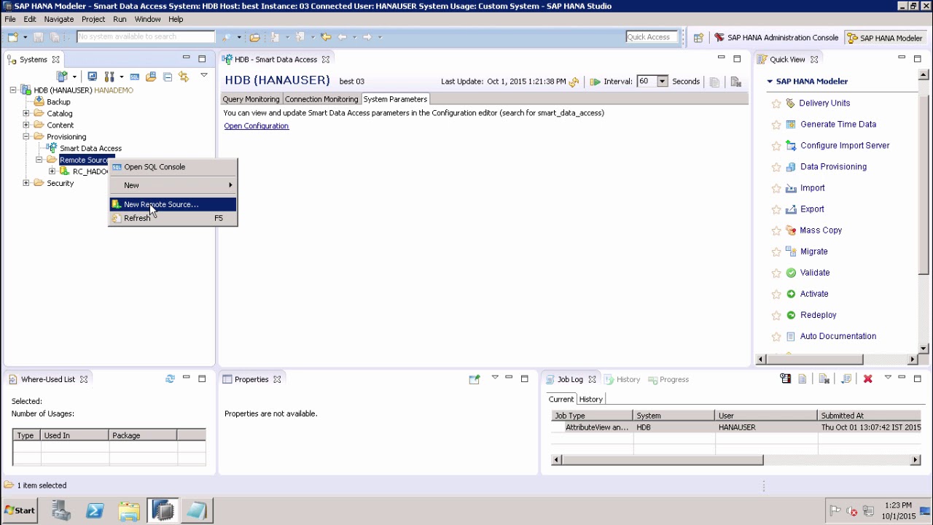Open Windows Explorer from taskbar
The height and width of the screenshot is (525, 933).
pyautogui.click(x=128, y=510)
